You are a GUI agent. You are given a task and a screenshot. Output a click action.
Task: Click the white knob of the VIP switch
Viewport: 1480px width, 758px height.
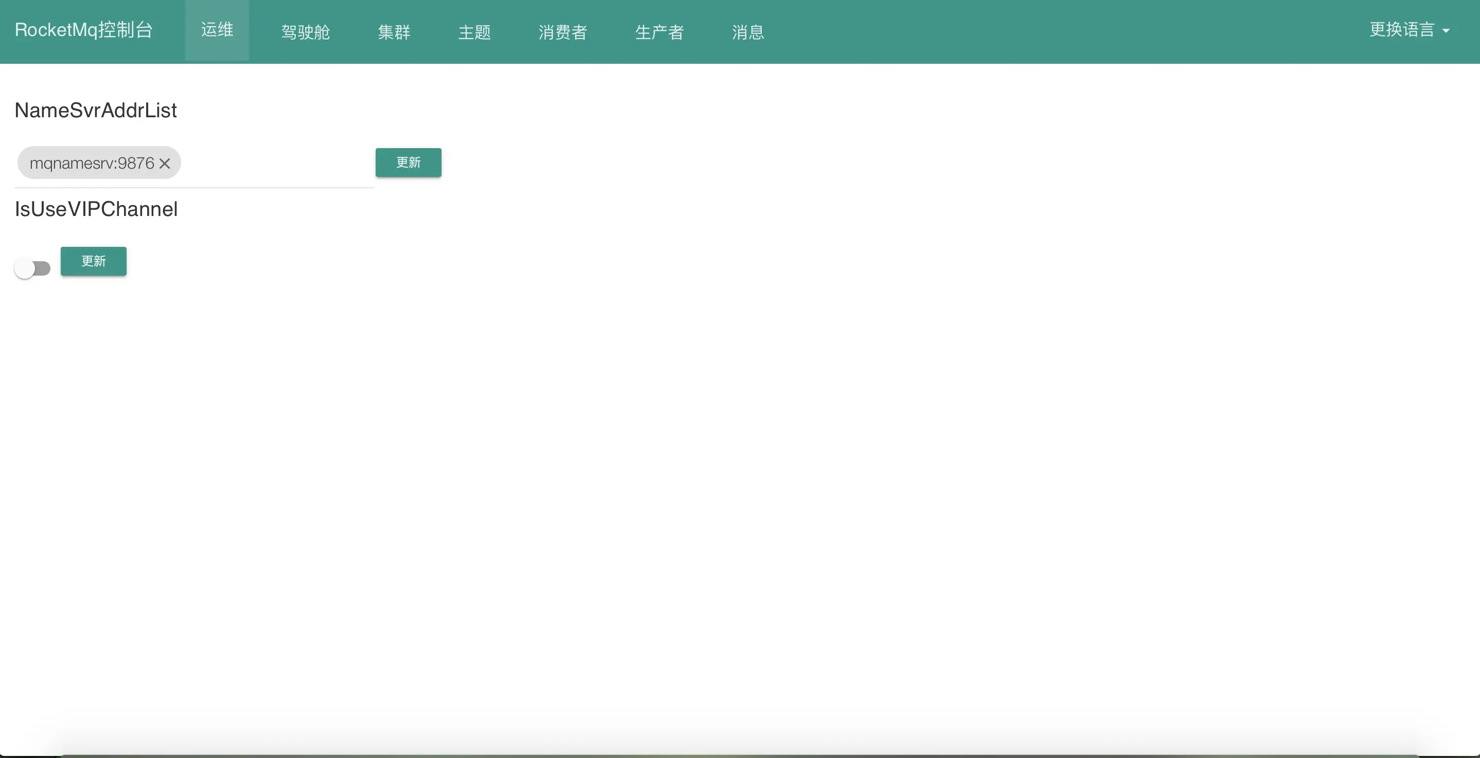[25, 268]
